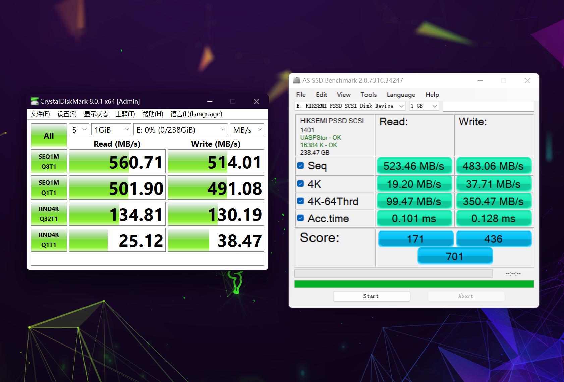Open the E: drive selection dropdown
This screenshot has height=382, width=564.
point(181,130)
